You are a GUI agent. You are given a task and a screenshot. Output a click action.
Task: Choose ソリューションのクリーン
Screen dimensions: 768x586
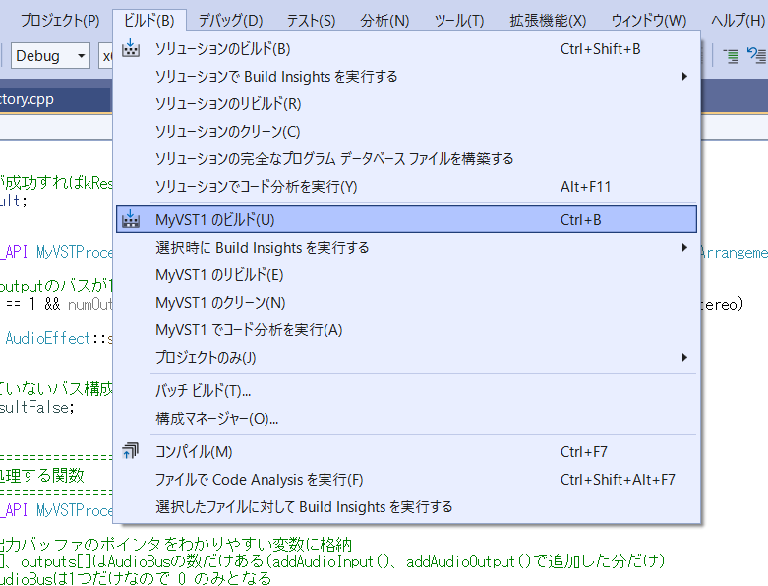227,132
